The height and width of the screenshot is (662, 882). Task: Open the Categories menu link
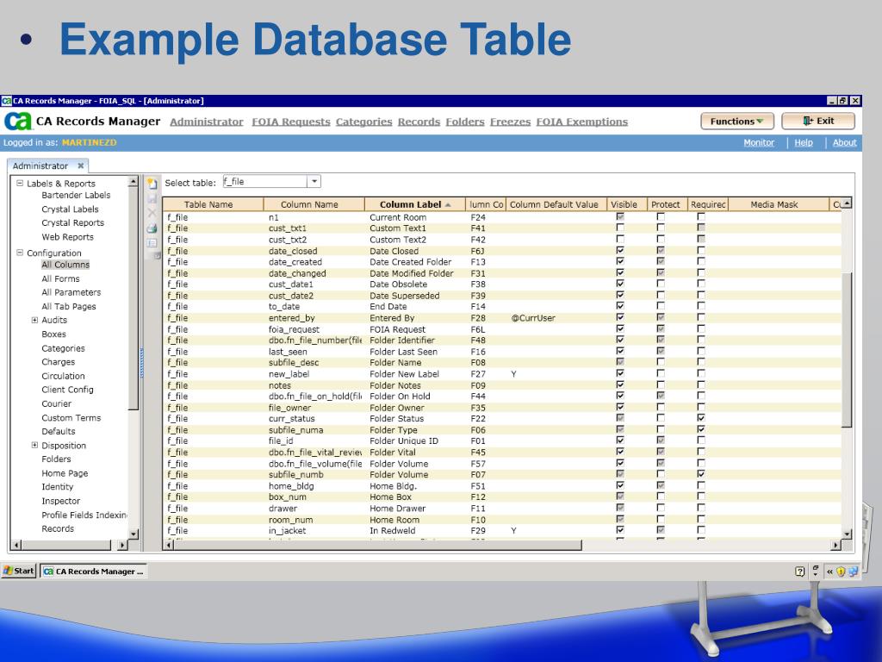pyautogui.click(x=364, y=122)
